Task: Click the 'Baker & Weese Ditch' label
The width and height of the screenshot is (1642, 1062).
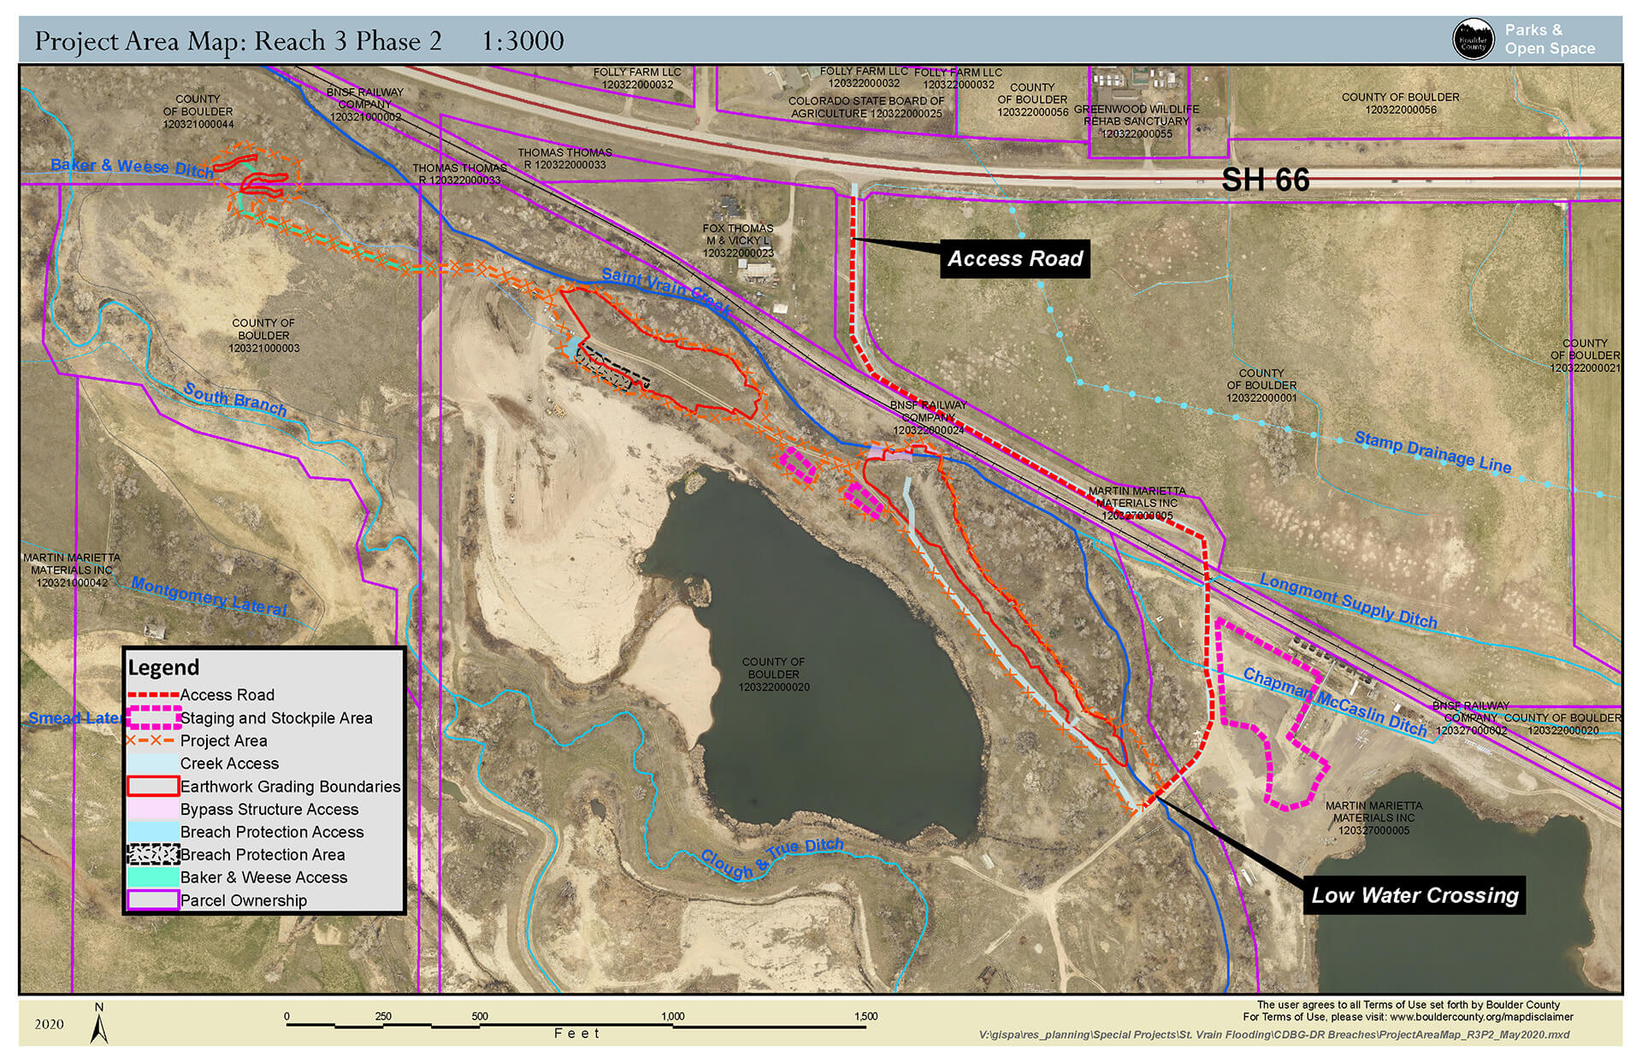Action: (133, 168)
